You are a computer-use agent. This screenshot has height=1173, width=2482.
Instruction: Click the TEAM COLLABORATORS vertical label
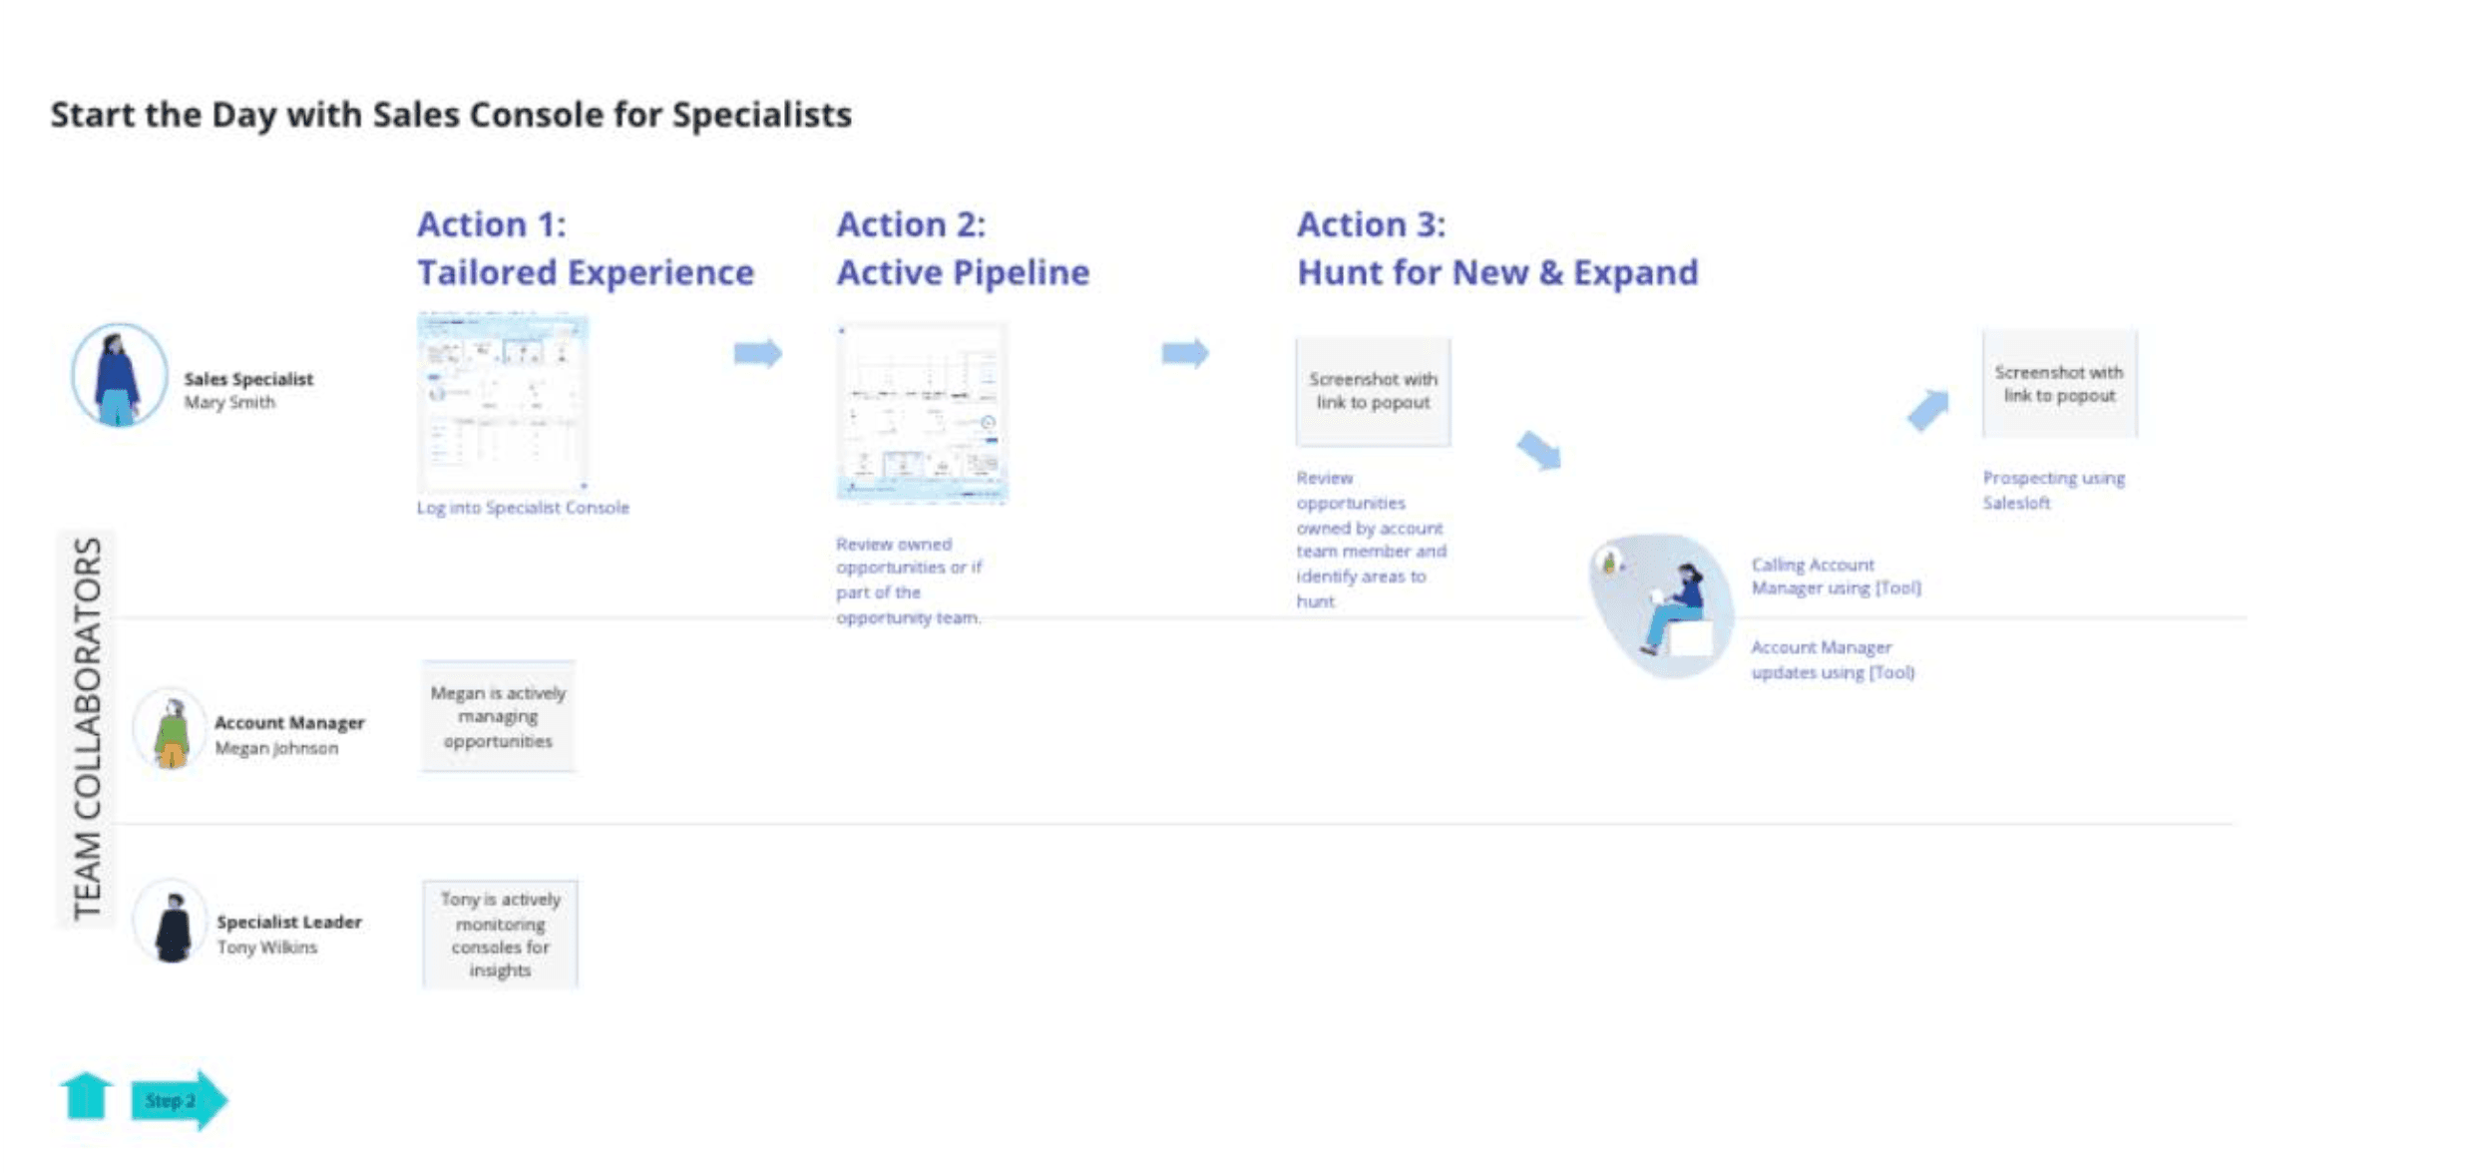coord(88,729)
